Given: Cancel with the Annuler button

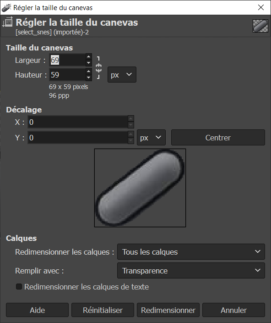Looking at the screenshot, I should (233, 310).
